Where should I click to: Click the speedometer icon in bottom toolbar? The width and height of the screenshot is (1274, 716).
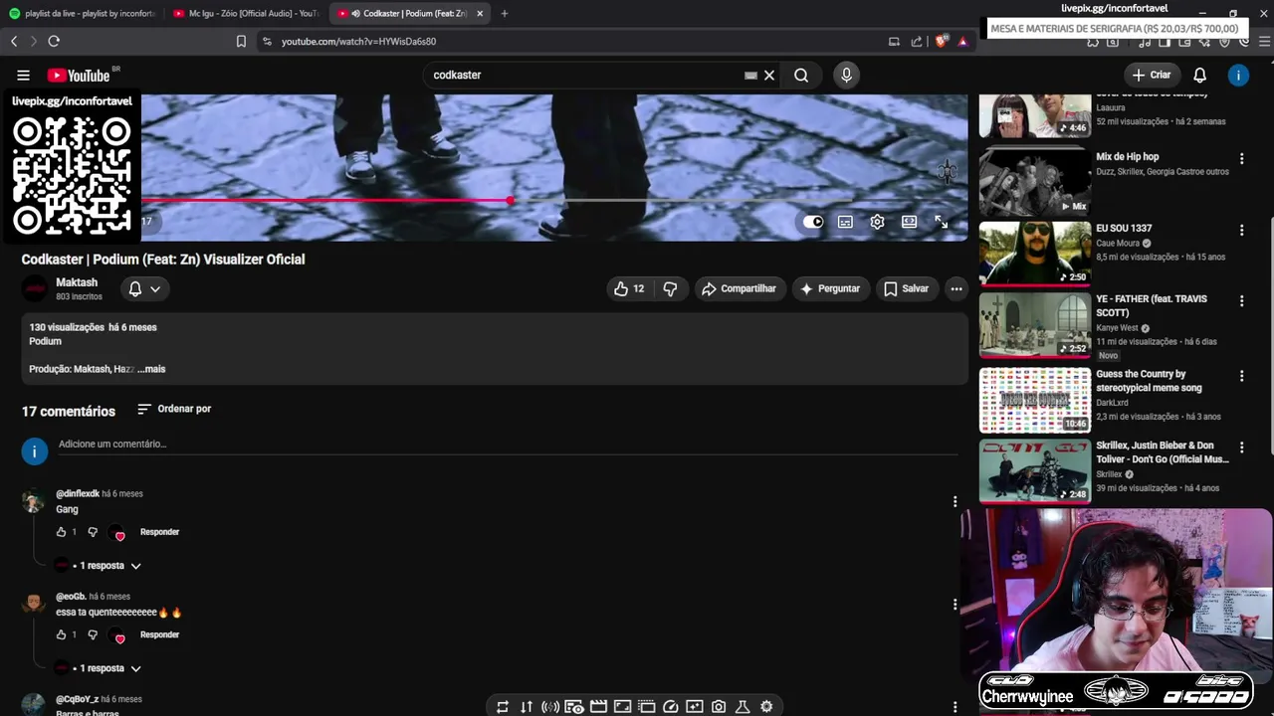(x=671, y=707)
